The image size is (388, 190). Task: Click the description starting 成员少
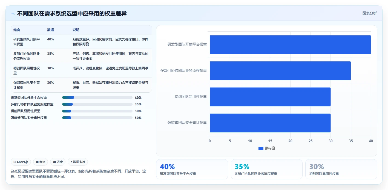pyautogui.click(x=110, y=68)
